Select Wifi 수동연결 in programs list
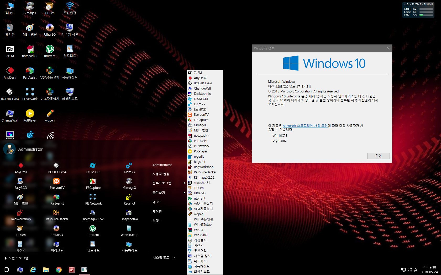This screenshot has height=275, width=441. tap(205, 219)
